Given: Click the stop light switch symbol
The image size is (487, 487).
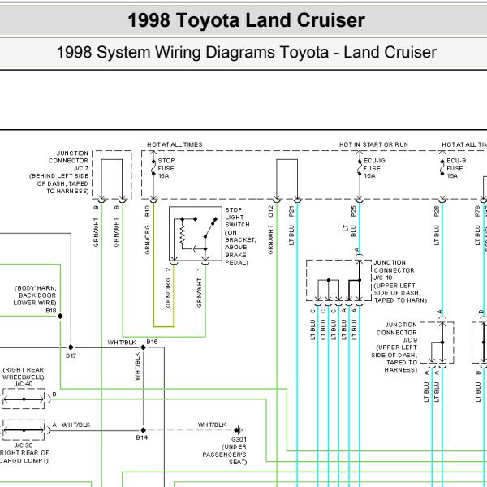Looking at the screenshot, I should pos(196,234).
